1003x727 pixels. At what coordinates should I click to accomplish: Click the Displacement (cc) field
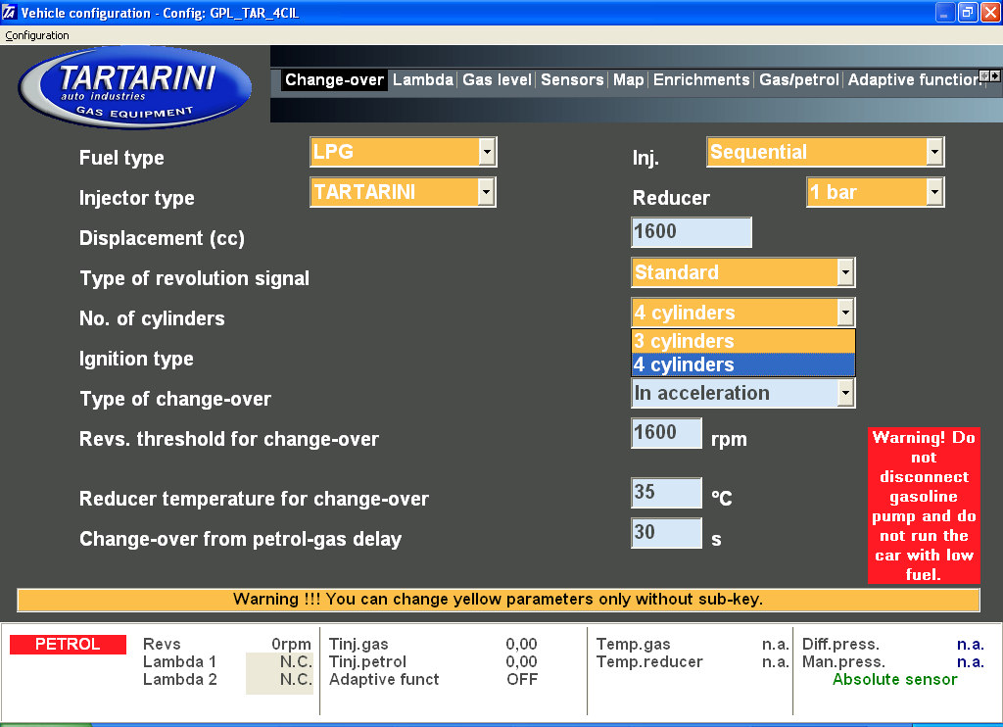click(692, 231)
